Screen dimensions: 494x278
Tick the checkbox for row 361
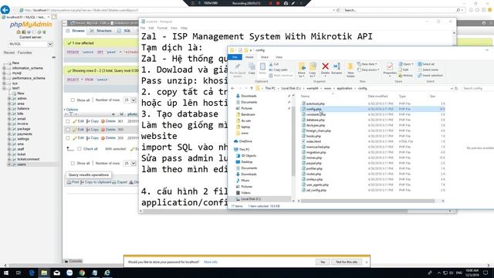point(68,121)
